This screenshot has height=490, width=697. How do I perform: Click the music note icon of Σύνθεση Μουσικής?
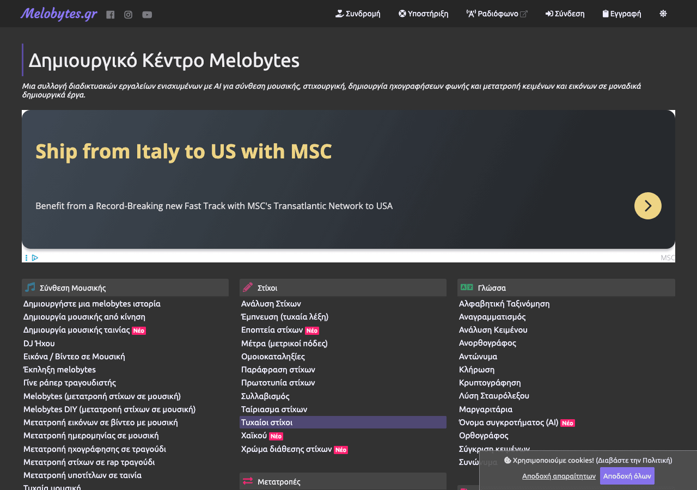tap(30, 287)
